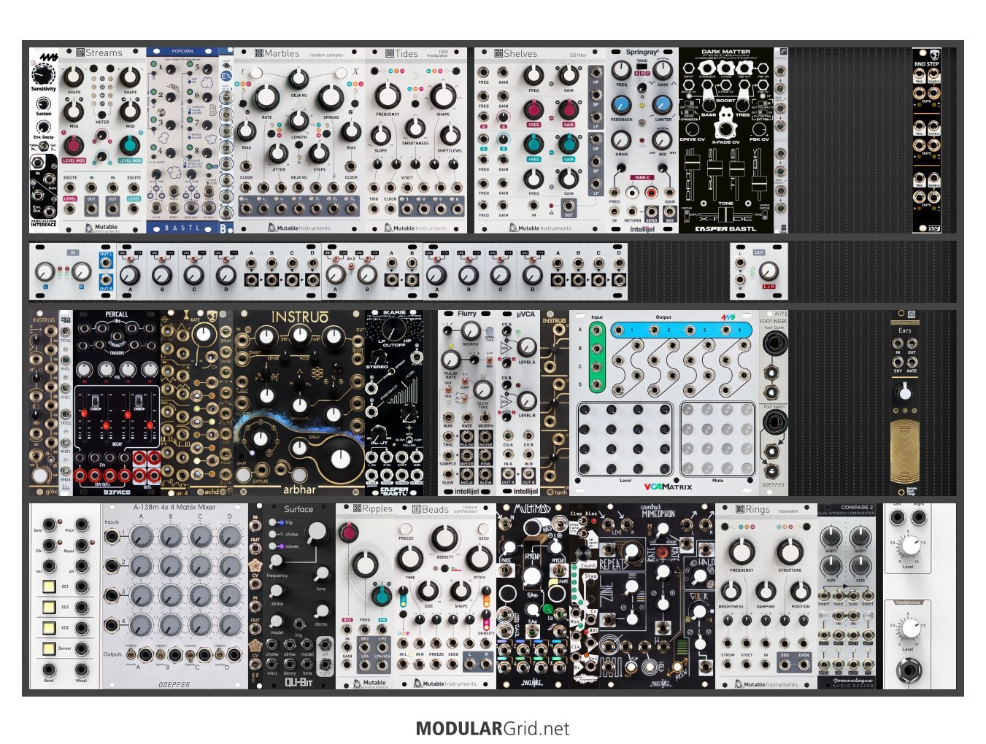Click the SLOPE knob on Tides
986x744 pixels.
[380, 134]
